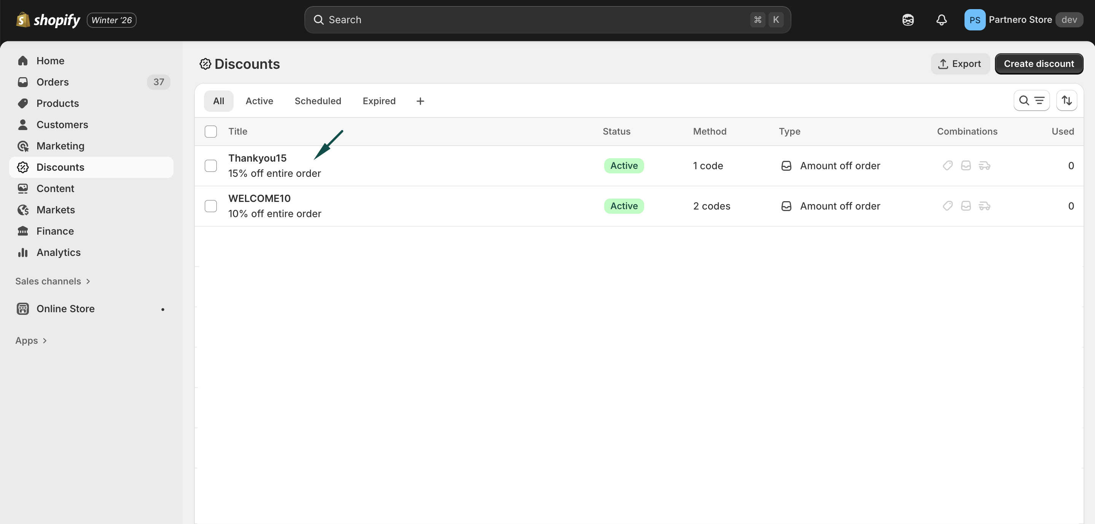The image size is (1095, 524).
Task: Expand the Sales channels section
Action: click(x=53, y=281)
